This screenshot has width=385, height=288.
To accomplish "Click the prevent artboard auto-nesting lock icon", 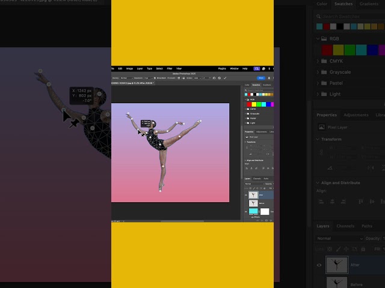I will pos(260,188).
